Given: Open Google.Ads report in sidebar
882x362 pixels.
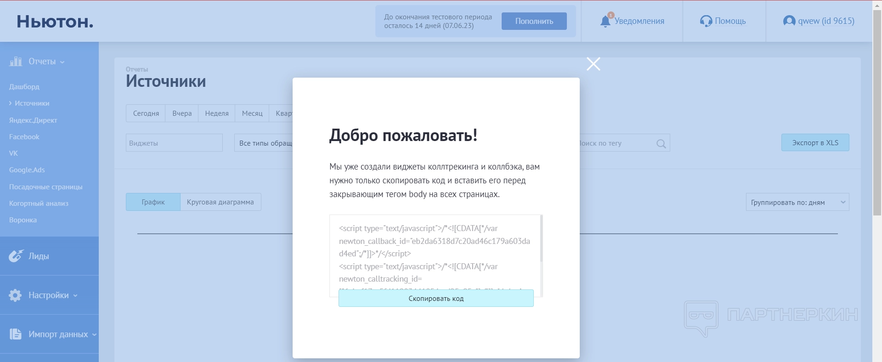Looking at the screenshot, I should pyautogui.click(x=27, y=170).
